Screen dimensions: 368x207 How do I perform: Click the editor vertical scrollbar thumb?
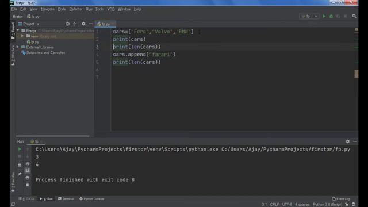[356, 74]
